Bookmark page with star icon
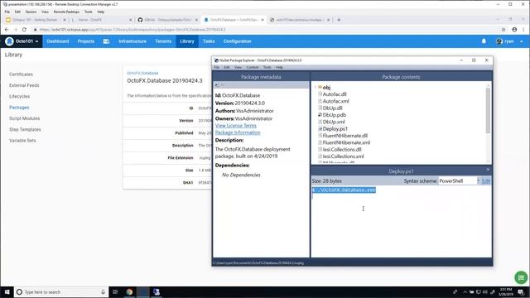 point(503,30)
